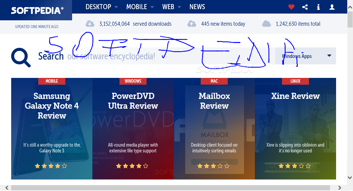Click the new items upload cloud icon
This screenshot has height=191, width=353.
[x=192, y=24]
